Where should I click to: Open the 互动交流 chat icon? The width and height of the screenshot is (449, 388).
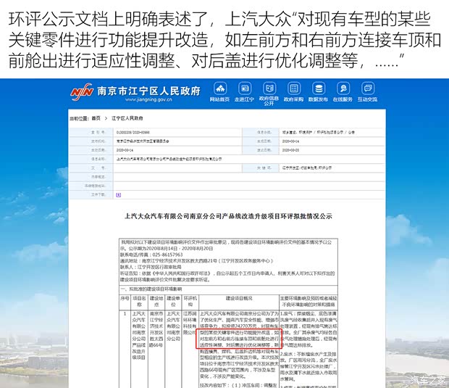[368, 88]
